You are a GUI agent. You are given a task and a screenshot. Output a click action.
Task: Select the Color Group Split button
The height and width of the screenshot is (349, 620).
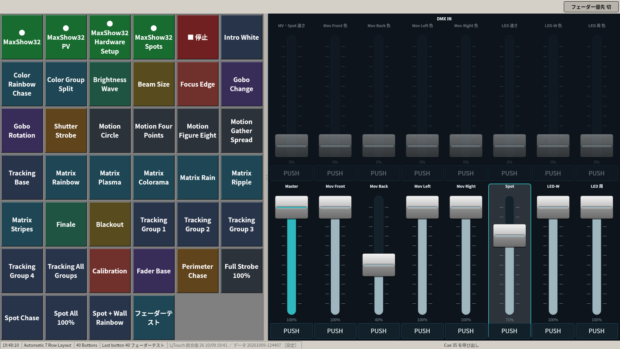(66, 84)
